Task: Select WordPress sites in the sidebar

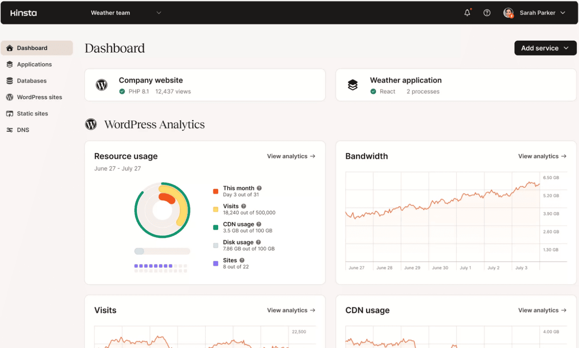Action: [x=39, y=97]
